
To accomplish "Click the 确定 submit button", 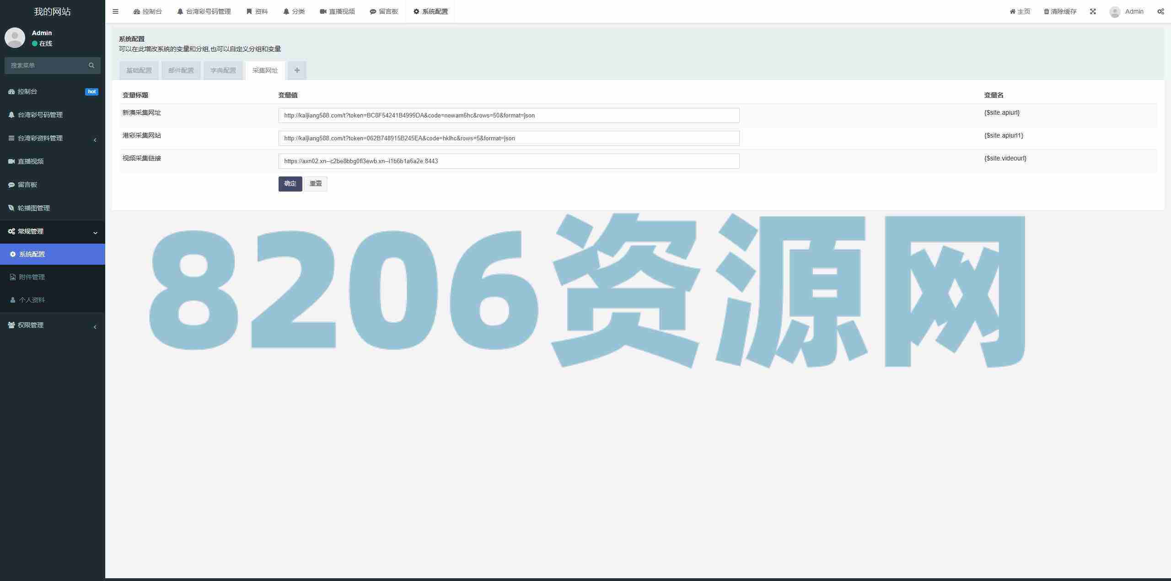I will tap(290, 184).
